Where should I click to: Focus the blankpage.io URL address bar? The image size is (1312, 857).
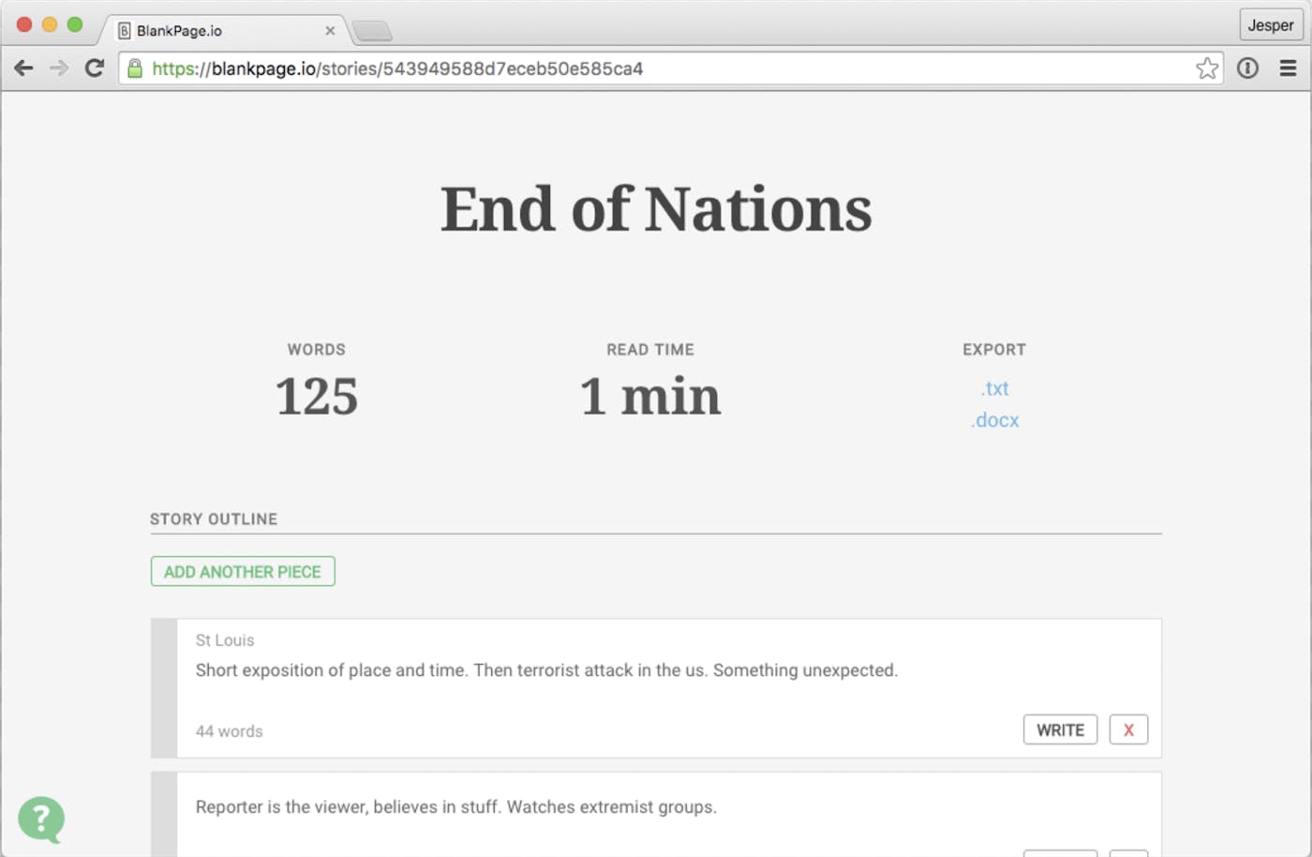click(x=670, y=68)
